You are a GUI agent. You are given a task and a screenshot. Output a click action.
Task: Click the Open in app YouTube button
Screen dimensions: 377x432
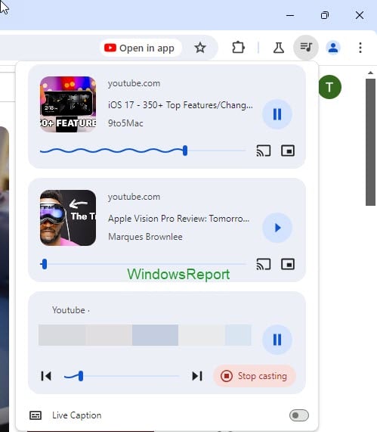tap(141, 48)
